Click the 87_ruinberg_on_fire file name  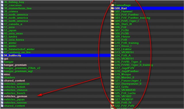[x=17, y=52]
